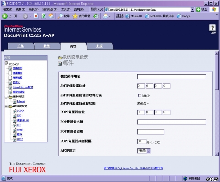
Task: Open the Forward button history dropdown
Action: [x=31, y=16]
